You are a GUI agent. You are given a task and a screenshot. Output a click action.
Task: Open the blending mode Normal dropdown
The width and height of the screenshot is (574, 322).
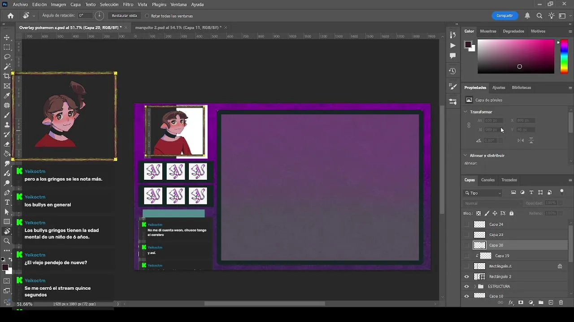pos(492,203)
